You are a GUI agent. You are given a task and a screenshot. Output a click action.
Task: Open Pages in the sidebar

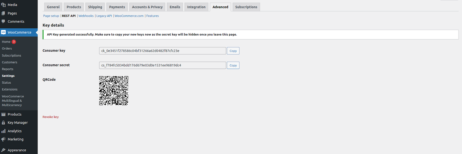click(x=12, y=13)
